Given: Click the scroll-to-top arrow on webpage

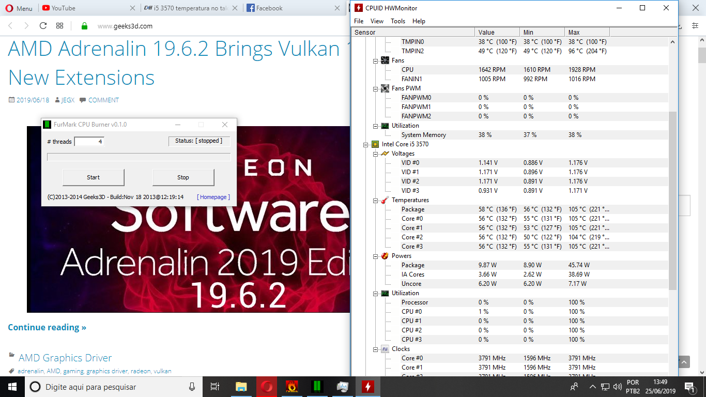Looking at the screenshot, I should click(684, 362).
